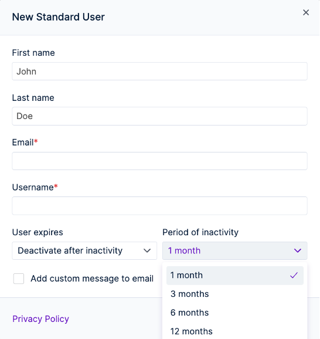
Task: Focus the Username input field
Action: 159,206
